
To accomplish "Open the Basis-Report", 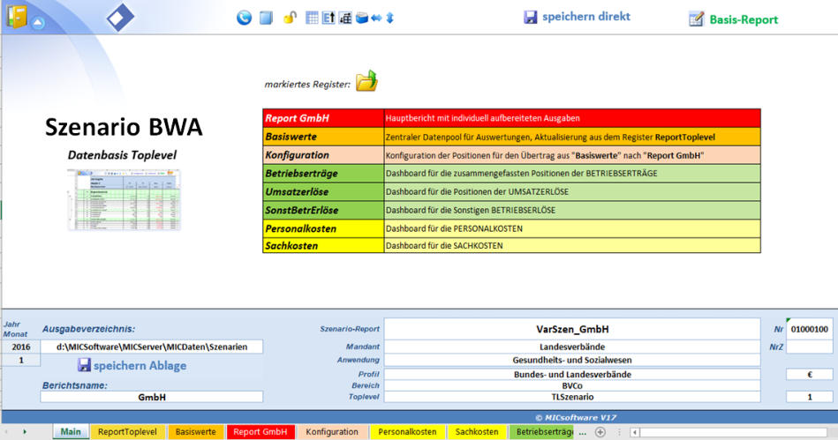I will [734, 19].
